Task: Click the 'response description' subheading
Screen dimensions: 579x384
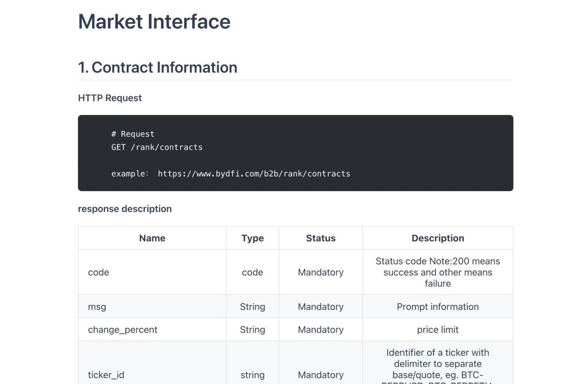Action: tap(125, 209)
